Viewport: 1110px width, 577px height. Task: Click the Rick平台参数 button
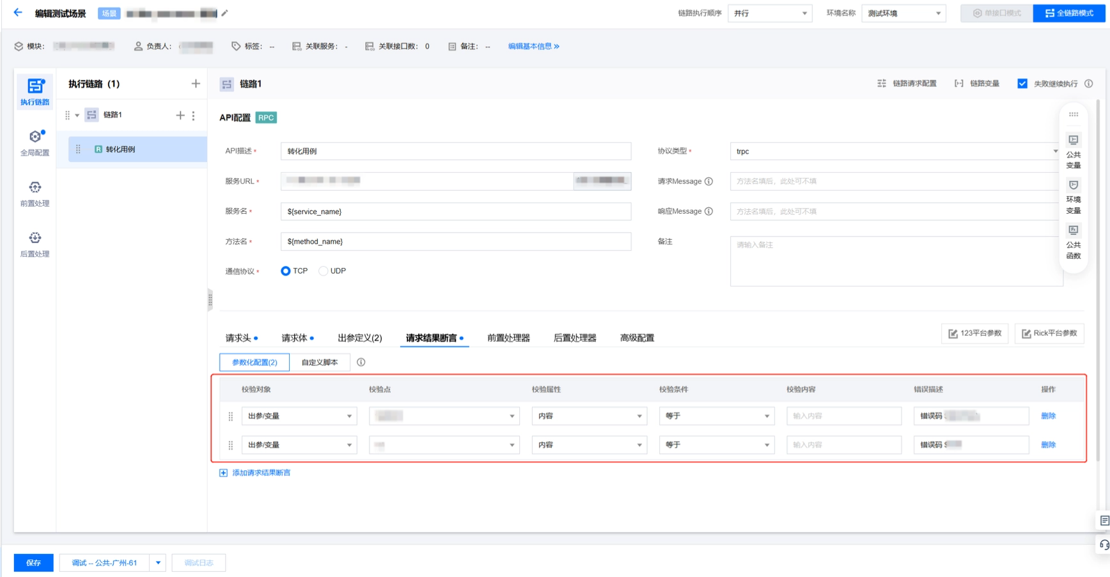tap(1049, 333)
